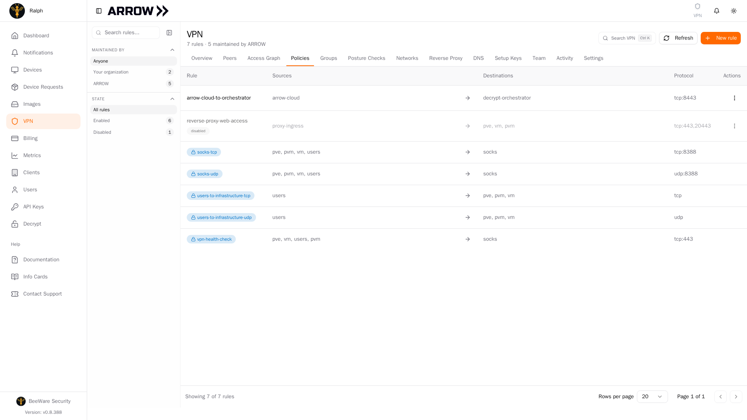Screen dimensions: 747x420
Task: Click the disabled badge on reverse-proxy-web-access
Action: pos(198,131)
